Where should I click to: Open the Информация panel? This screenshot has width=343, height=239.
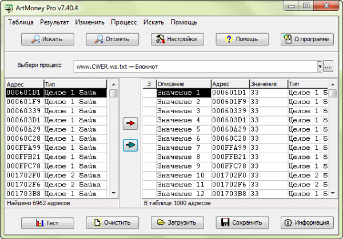tap(307, 222)
